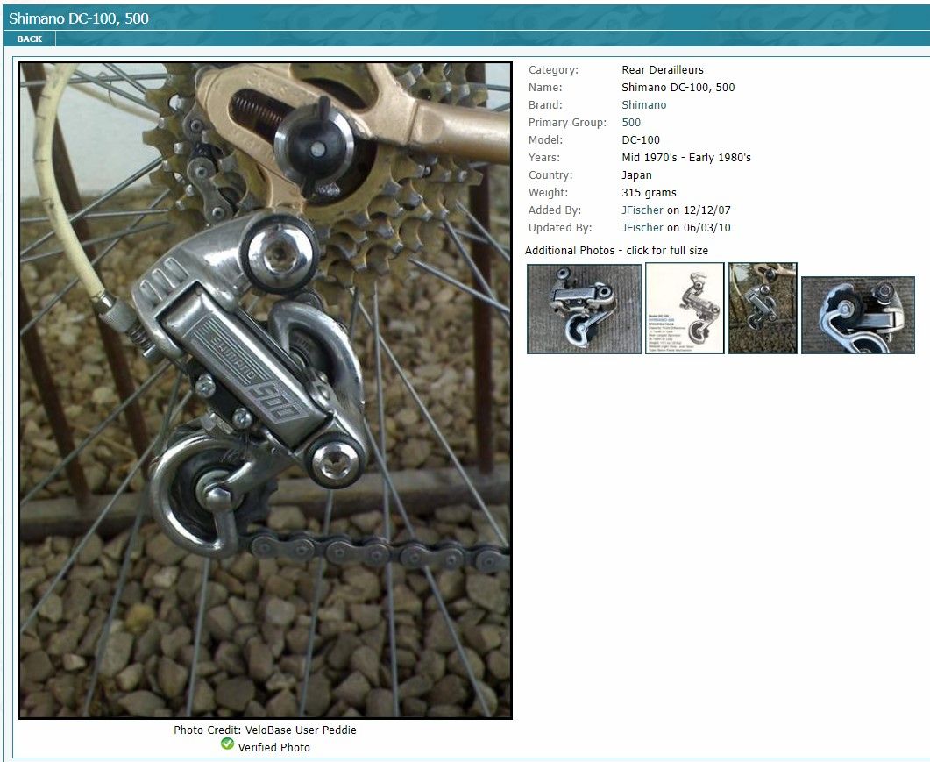The height and width of the screenshot is (762, 930).
Task: Click the green Verified Photo checkmark icon
Action: pos(227,744)
